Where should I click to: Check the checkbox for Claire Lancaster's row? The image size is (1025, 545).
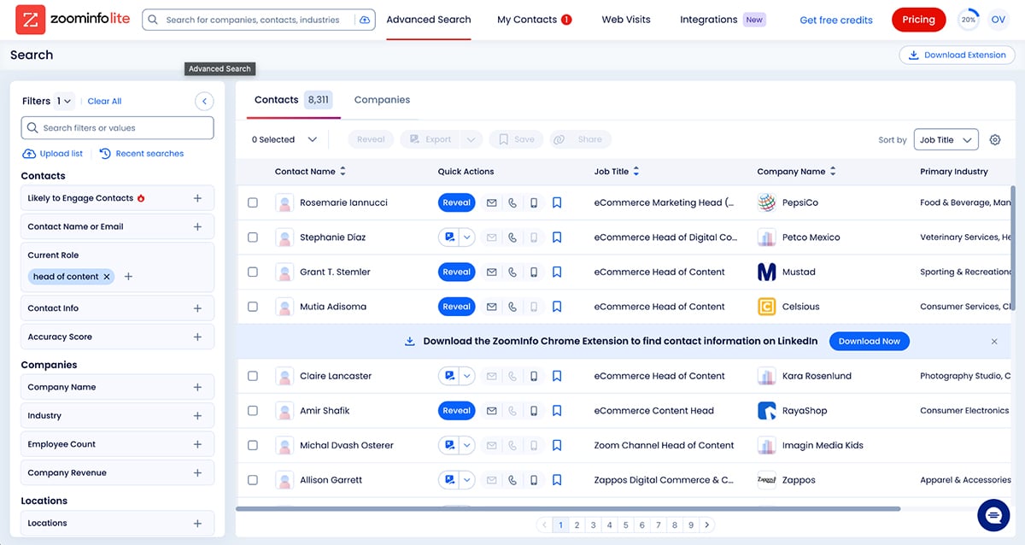(x=253, y=376)
